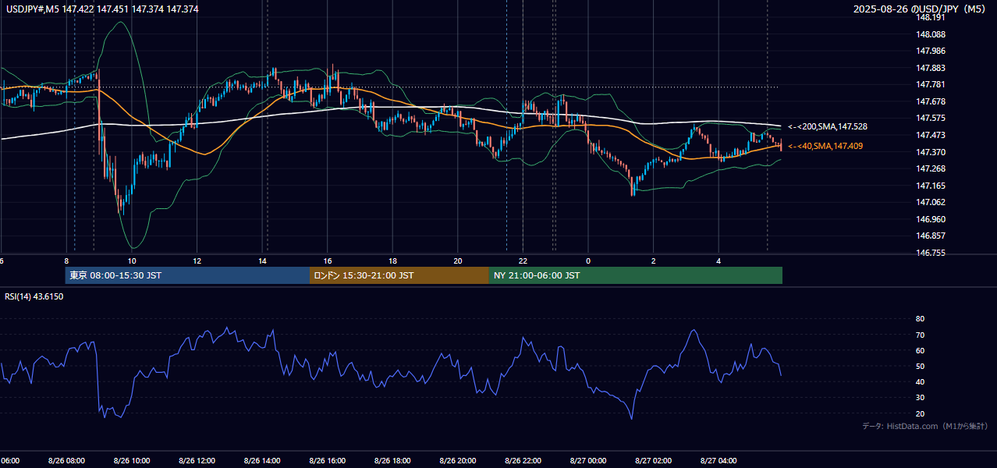Click the 8/26 20:00 bottom date label
The height and width of the screenshot is (468, 997).
(458, 461)
